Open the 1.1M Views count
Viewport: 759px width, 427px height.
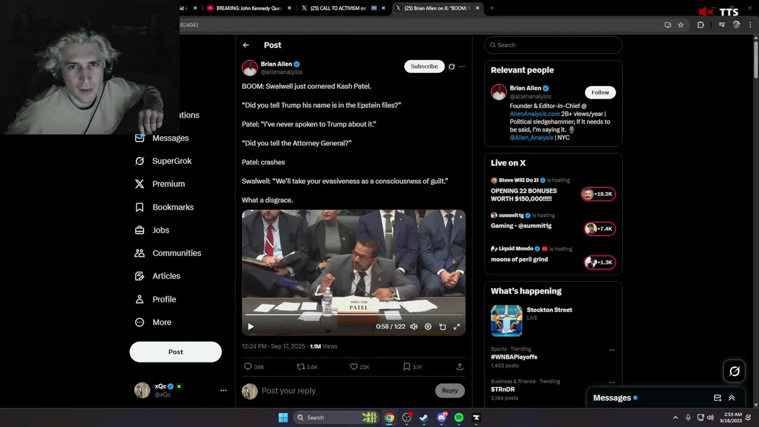point(323,346)
